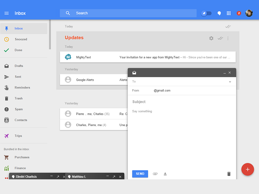Screen dimensions: 259x194
Task: Open the Hangouts chat icon in header
Action: pyautogui.click(x=219, y=13)
